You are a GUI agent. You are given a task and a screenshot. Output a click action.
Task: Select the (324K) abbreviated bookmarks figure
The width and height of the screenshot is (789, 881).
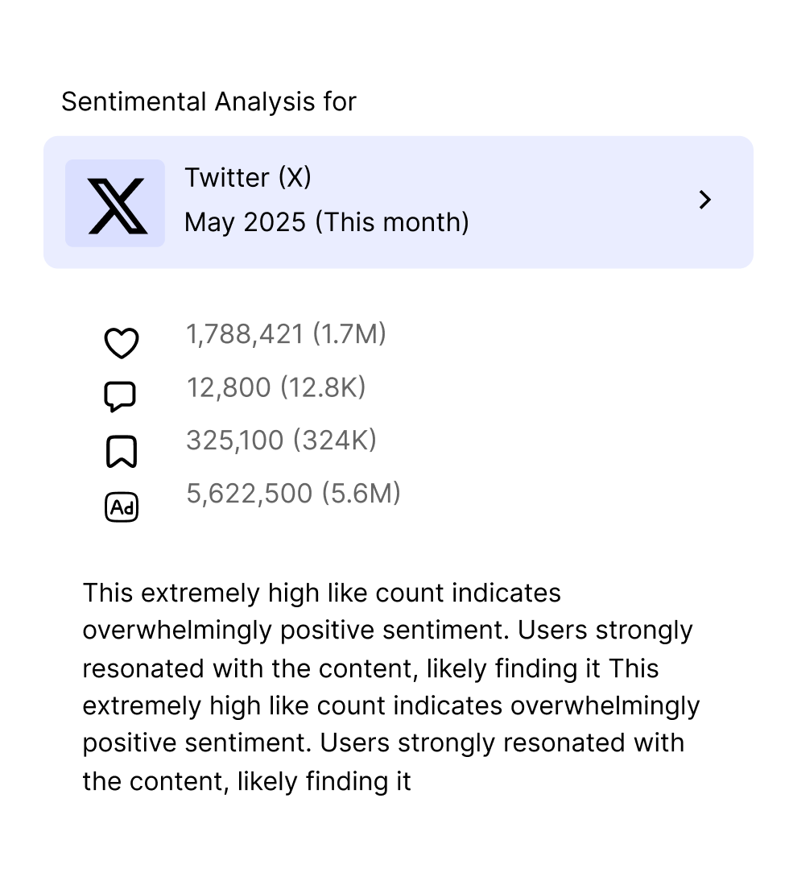point(335,440)
